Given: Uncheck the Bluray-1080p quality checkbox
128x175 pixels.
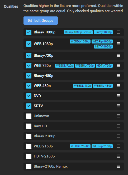Looking at the screenshot, I should click(x=29, y=32).
